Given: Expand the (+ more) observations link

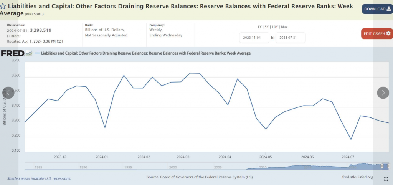Looking at the screenshot, I should pos(14,36).
